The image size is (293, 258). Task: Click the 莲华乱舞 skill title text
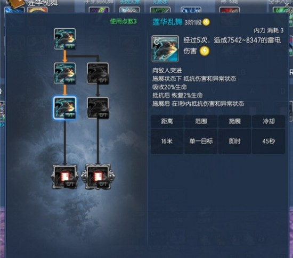167,22
